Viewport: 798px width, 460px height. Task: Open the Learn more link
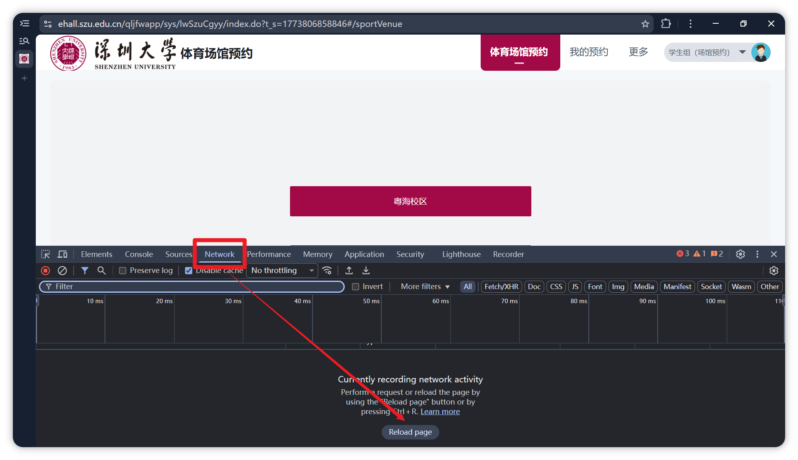pyautogui.click(x=440, y=411)
